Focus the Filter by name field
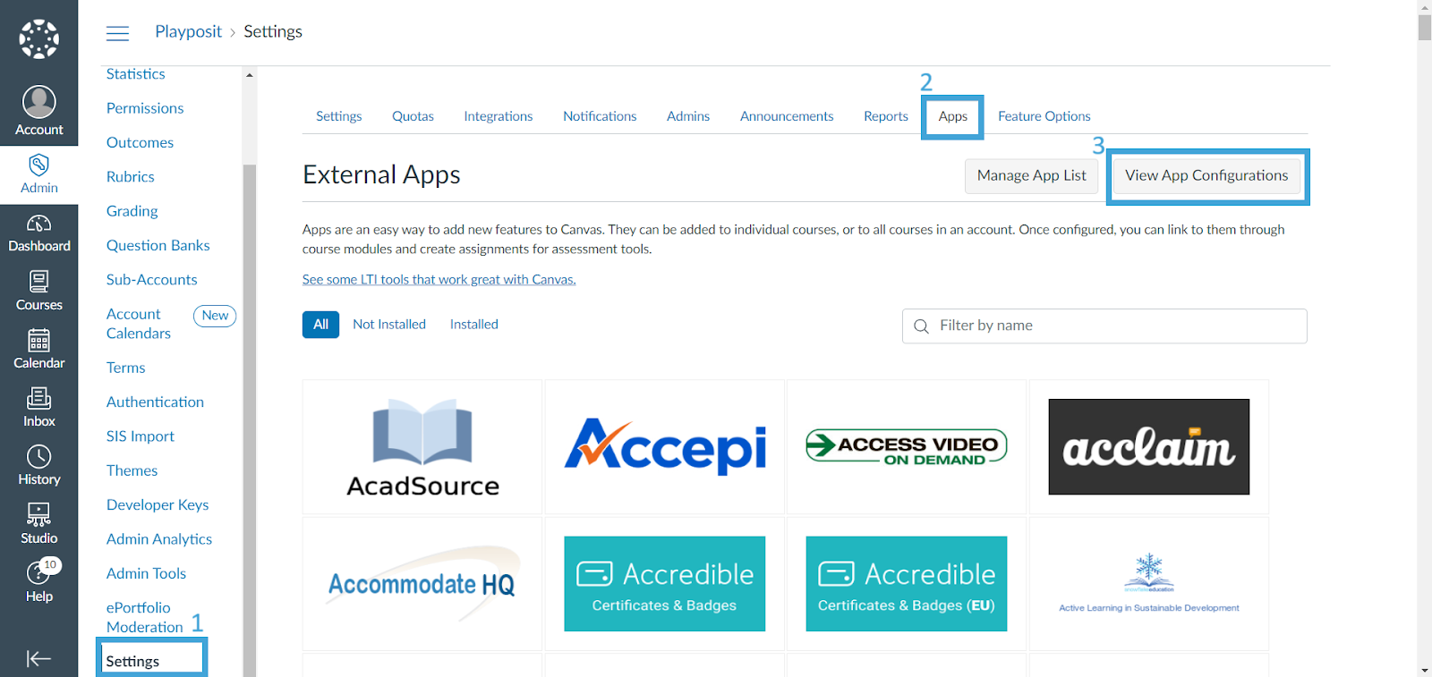 coord(1104,326)
